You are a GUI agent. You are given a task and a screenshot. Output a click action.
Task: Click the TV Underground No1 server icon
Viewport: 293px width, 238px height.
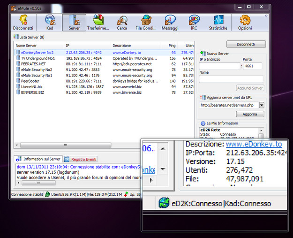(18, 58)
